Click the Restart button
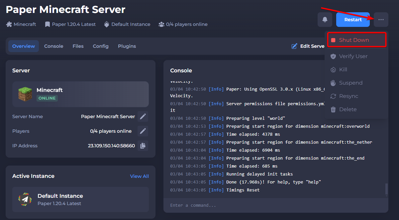 [x=353, y=20]
